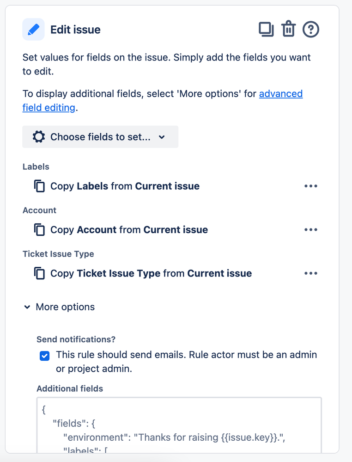This screenshot has width=352, height=462.
Task: Delete the Edit issue action
Action: (288, 30)
